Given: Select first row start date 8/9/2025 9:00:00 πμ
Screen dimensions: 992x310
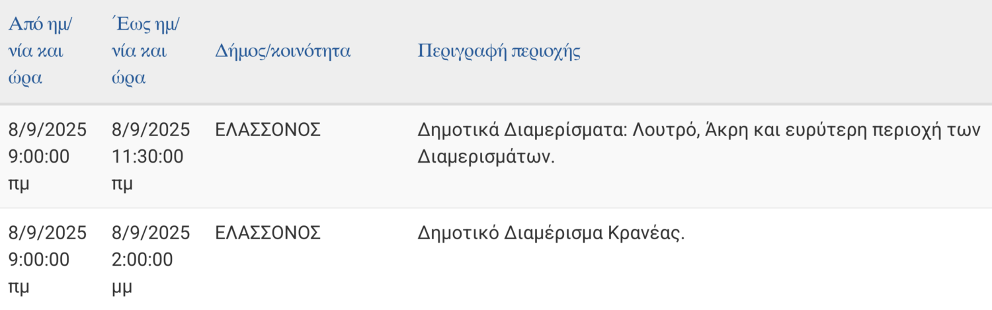Looking at the screenshot, I should click(47, 157).
